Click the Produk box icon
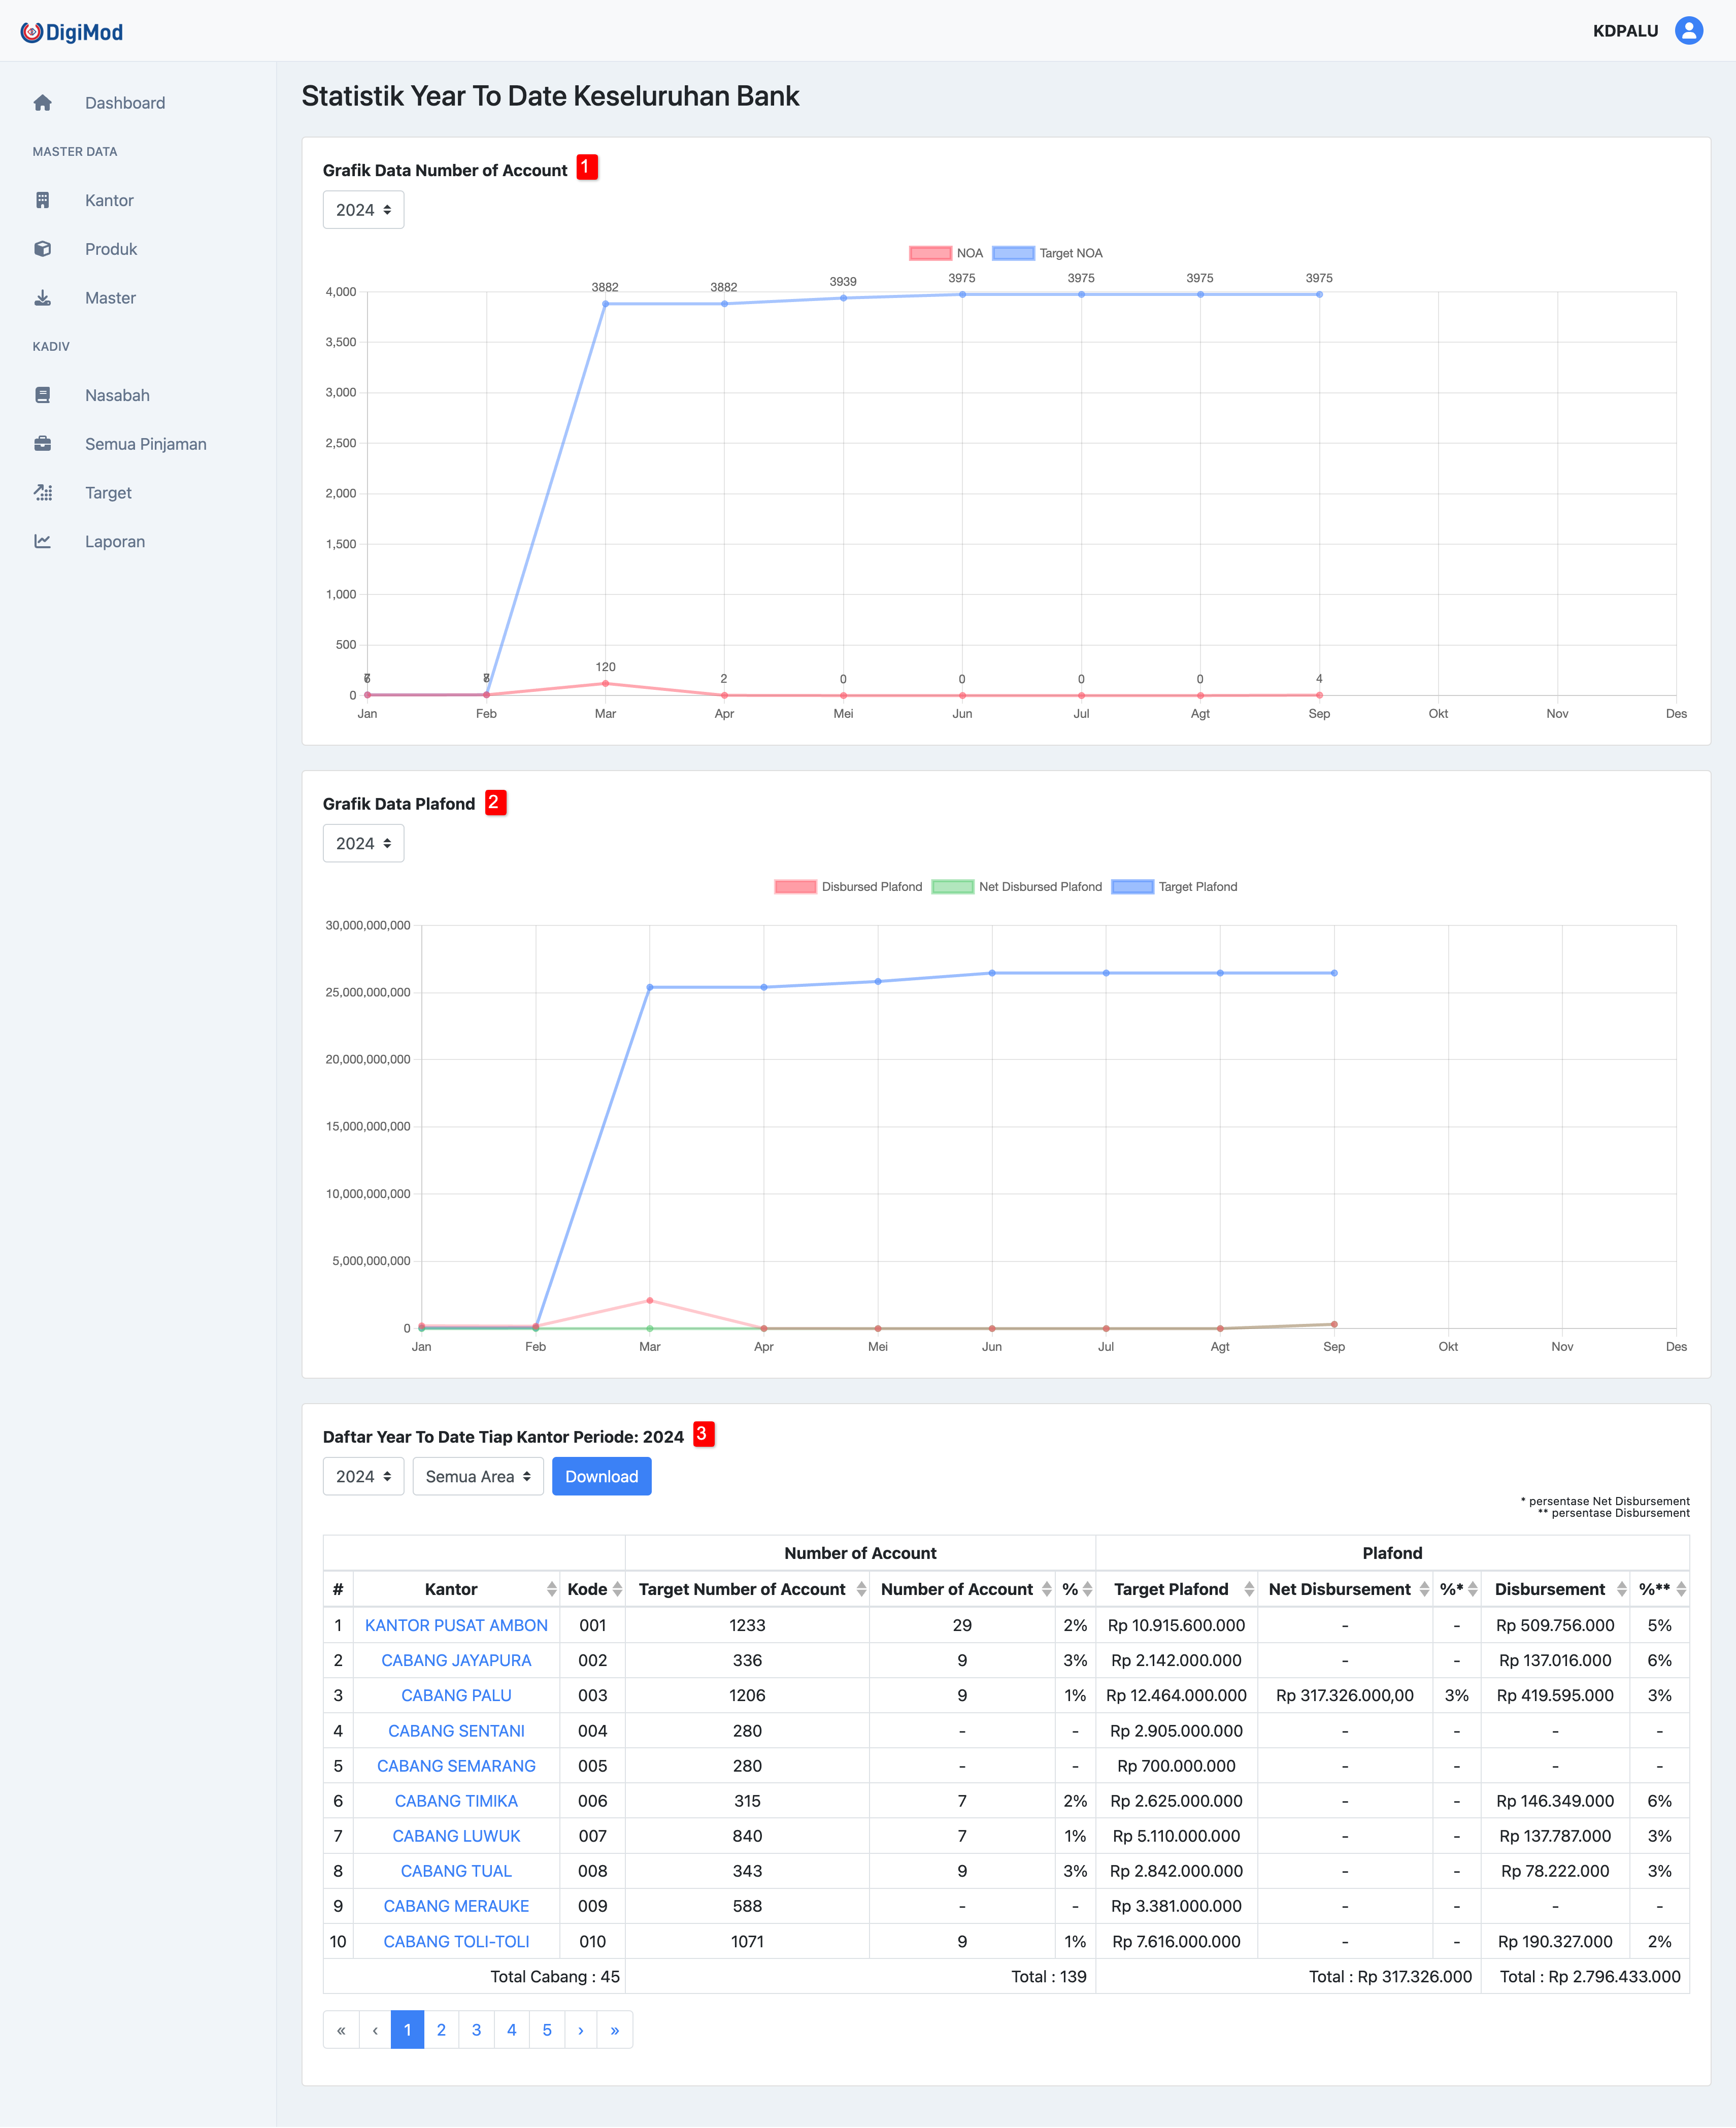The width and height of the screenshot is (1736, 2128). pyautogui.click(x=42, y=249)
